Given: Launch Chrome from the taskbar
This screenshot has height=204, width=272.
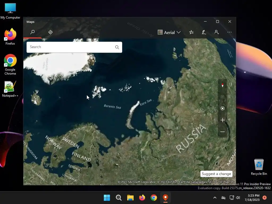Looking at the screenshot, I should [x=154, y=198].
